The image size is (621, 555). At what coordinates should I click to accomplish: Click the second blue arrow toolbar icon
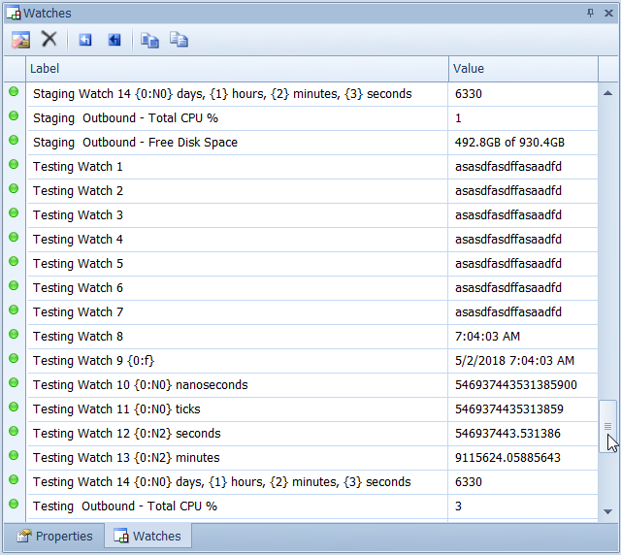114,40
